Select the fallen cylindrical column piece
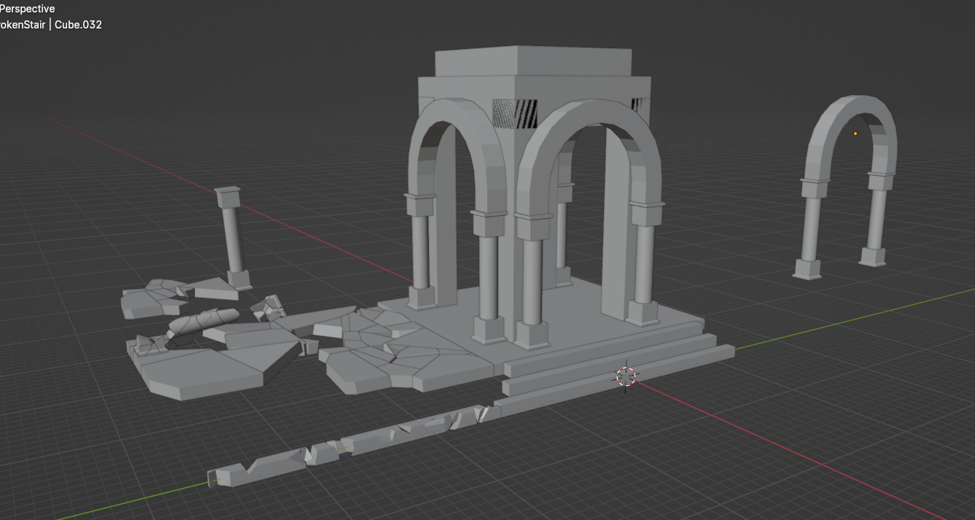The image size is (975, 520). pyautogui.click(x=203, y=322)
